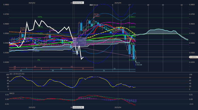The height and width of the screenshot is (110, 198).
Task: Select the 0.92531 current price tag
Action: (193, 57)
